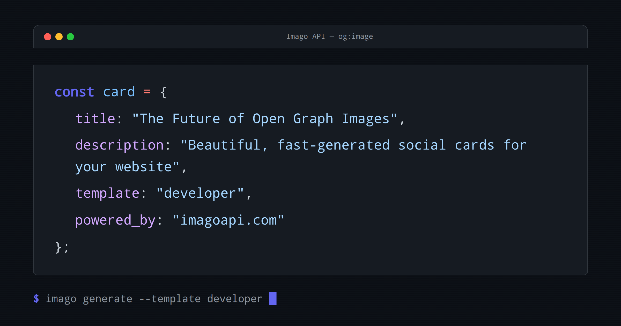Click the red traffic light dot

coord(48,36)
